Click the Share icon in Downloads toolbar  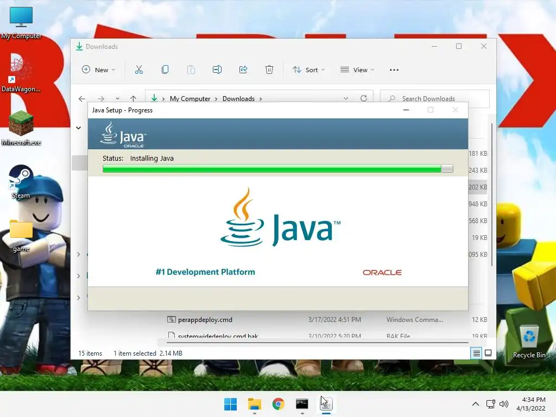click(x=243, y=70)
